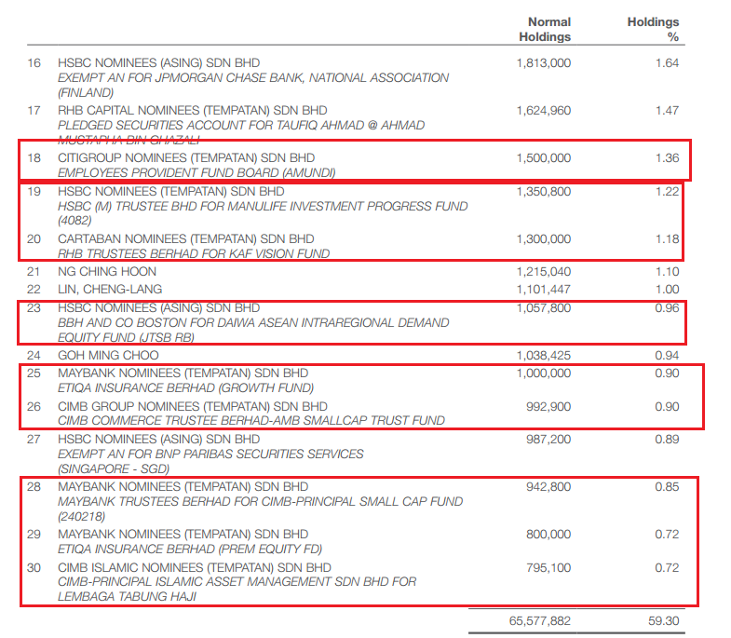Click the total holdings value 65,577,882
This screenshot has height=638, width=731.
[x=540, y=621]
